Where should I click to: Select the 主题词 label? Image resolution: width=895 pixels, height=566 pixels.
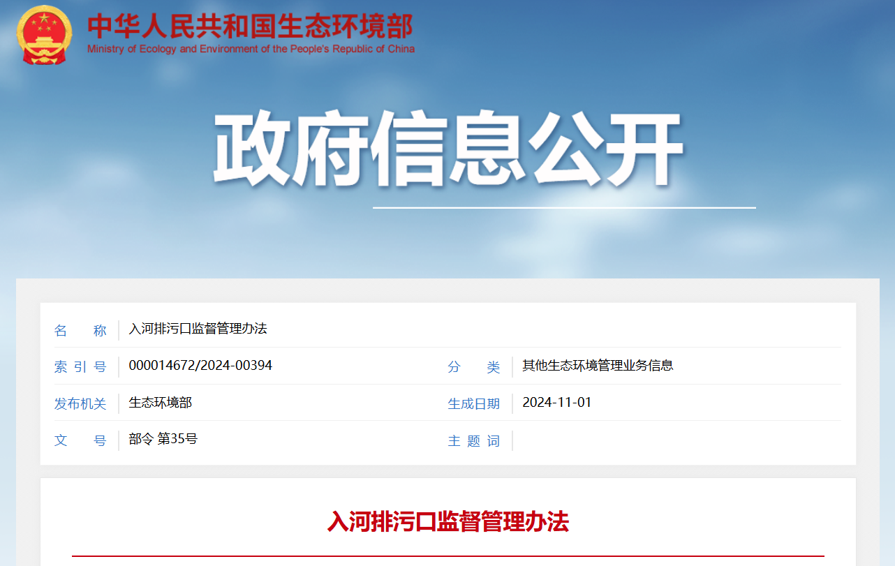[474, 441]
